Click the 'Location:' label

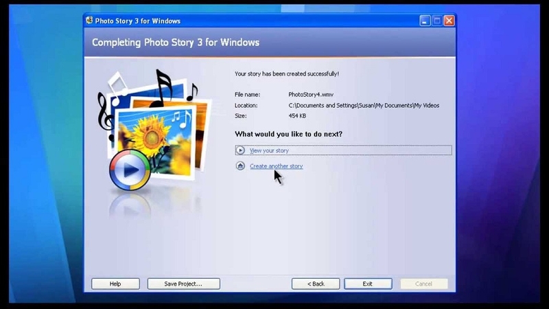point(246,106)
